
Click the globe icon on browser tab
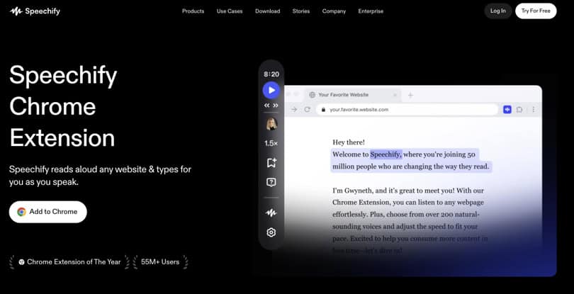(x=313, y=95)
